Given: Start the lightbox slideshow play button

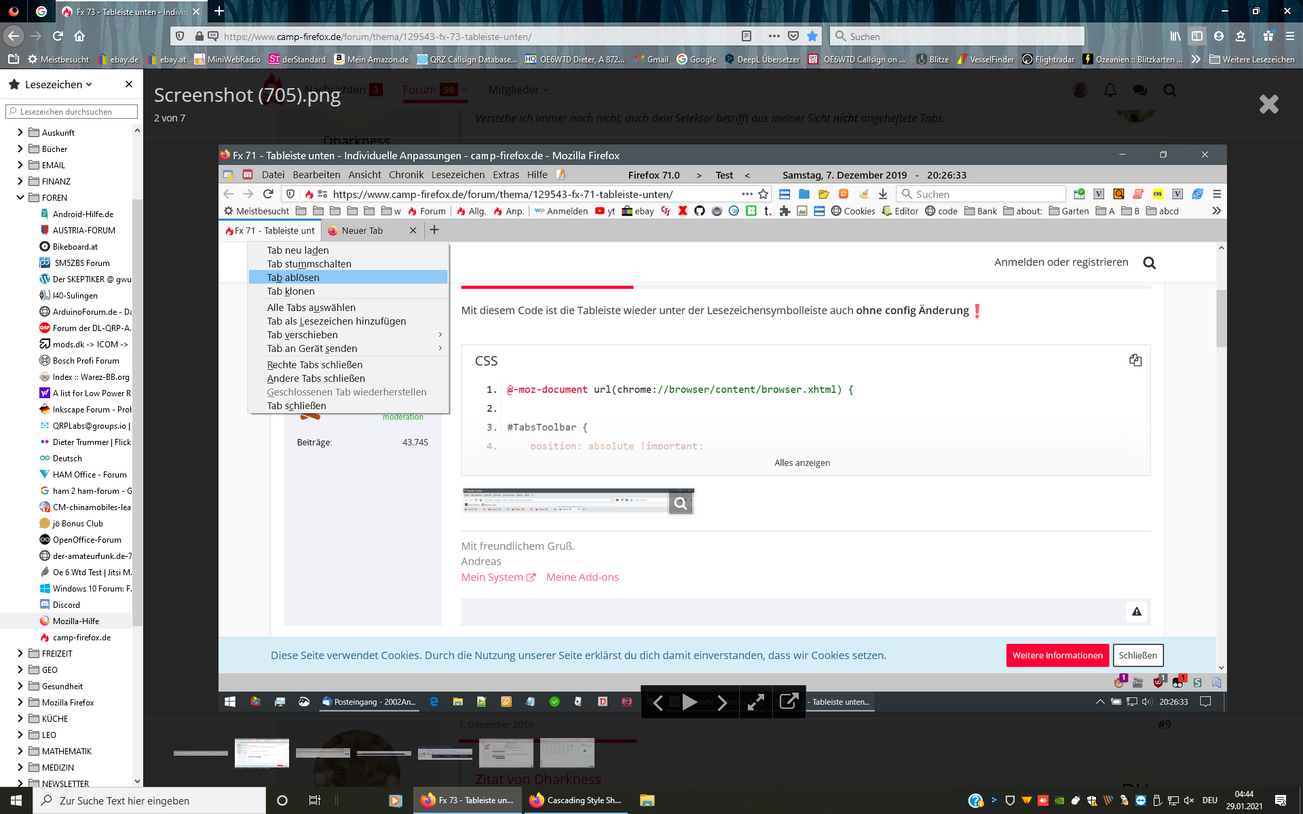Looking at the screenshot, I should coord(690,702).
